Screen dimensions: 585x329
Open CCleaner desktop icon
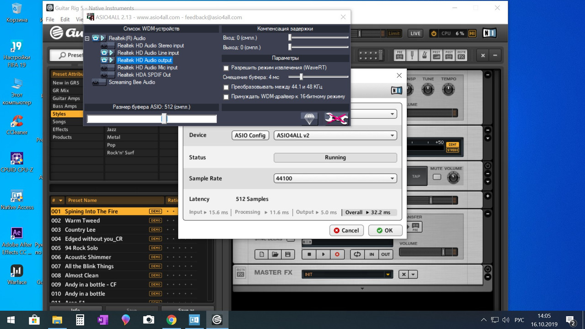tap(17, 125)
